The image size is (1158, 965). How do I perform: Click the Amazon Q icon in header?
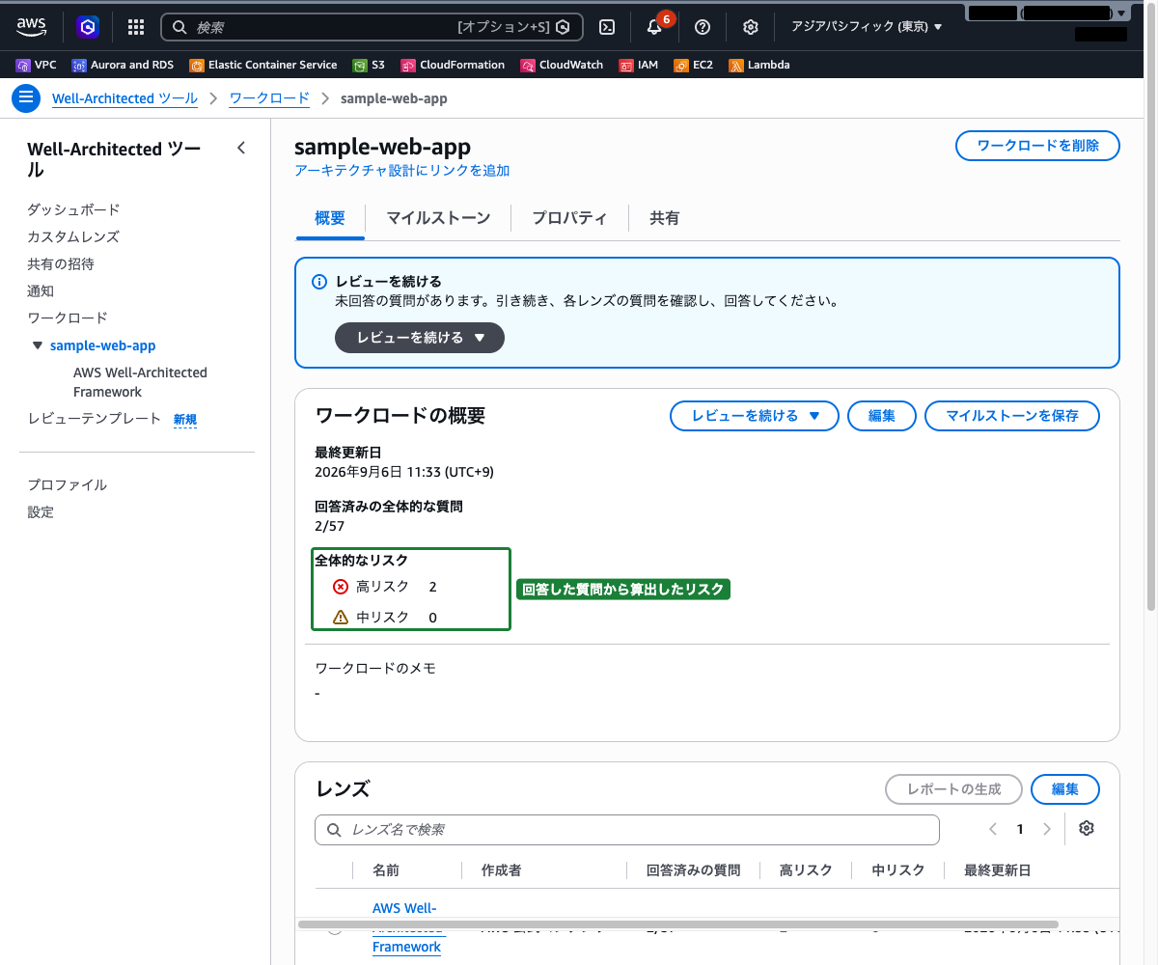point(89,27)
